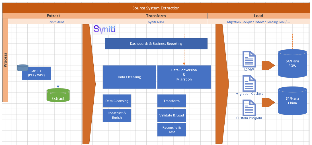
Task: Click the small SAP ECC database icon
Action: click(23, 68)
